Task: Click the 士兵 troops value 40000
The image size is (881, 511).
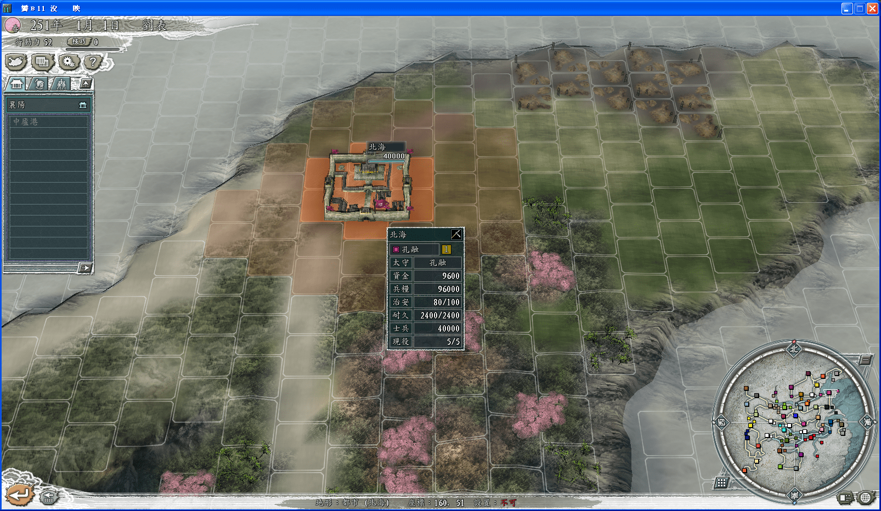Action: [437, 328]
